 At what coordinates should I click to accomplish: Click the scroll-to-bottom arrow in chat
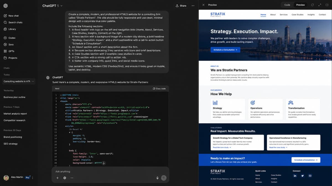(x=104, y=163)
